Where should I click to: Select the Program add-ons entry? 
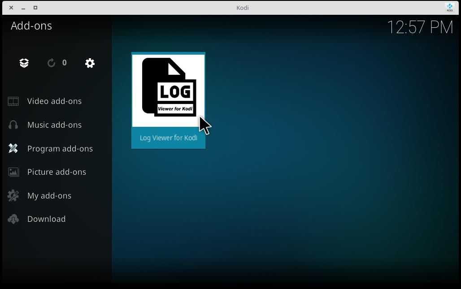(60, 148)
